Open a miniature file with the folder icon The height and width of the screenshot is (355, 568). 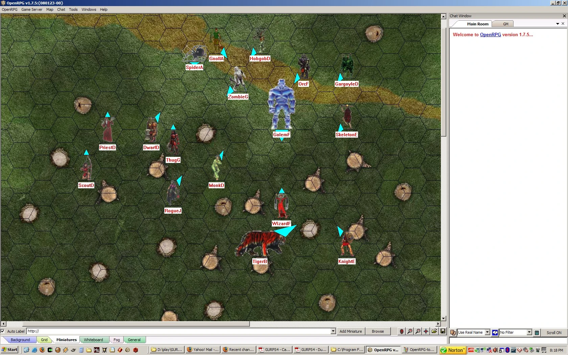pyautogui.click(x=434, y=331)
